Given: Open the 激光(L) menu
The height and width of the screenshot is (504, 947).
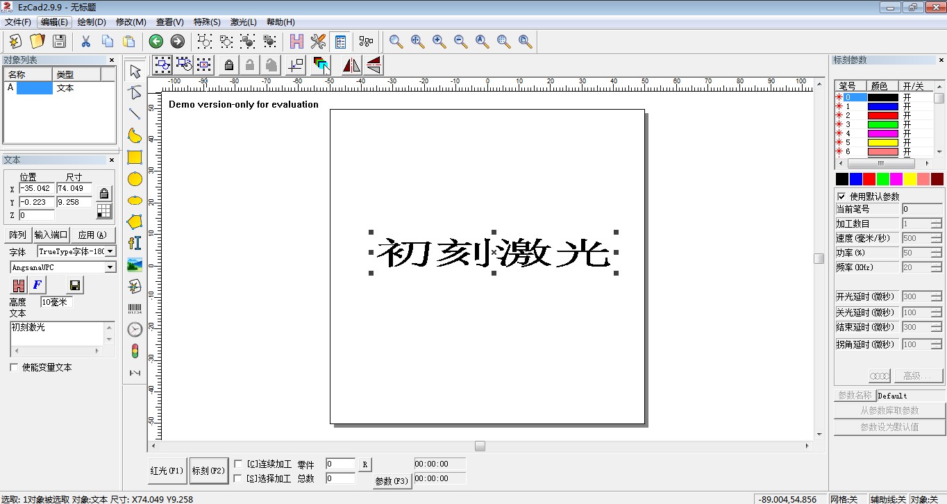Looking at the screenshot, I should [243, 22].
